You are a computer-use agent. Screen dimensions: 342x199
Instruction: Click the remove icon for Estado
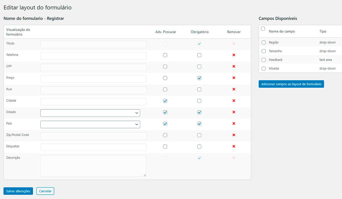click(x=234, y=112)
